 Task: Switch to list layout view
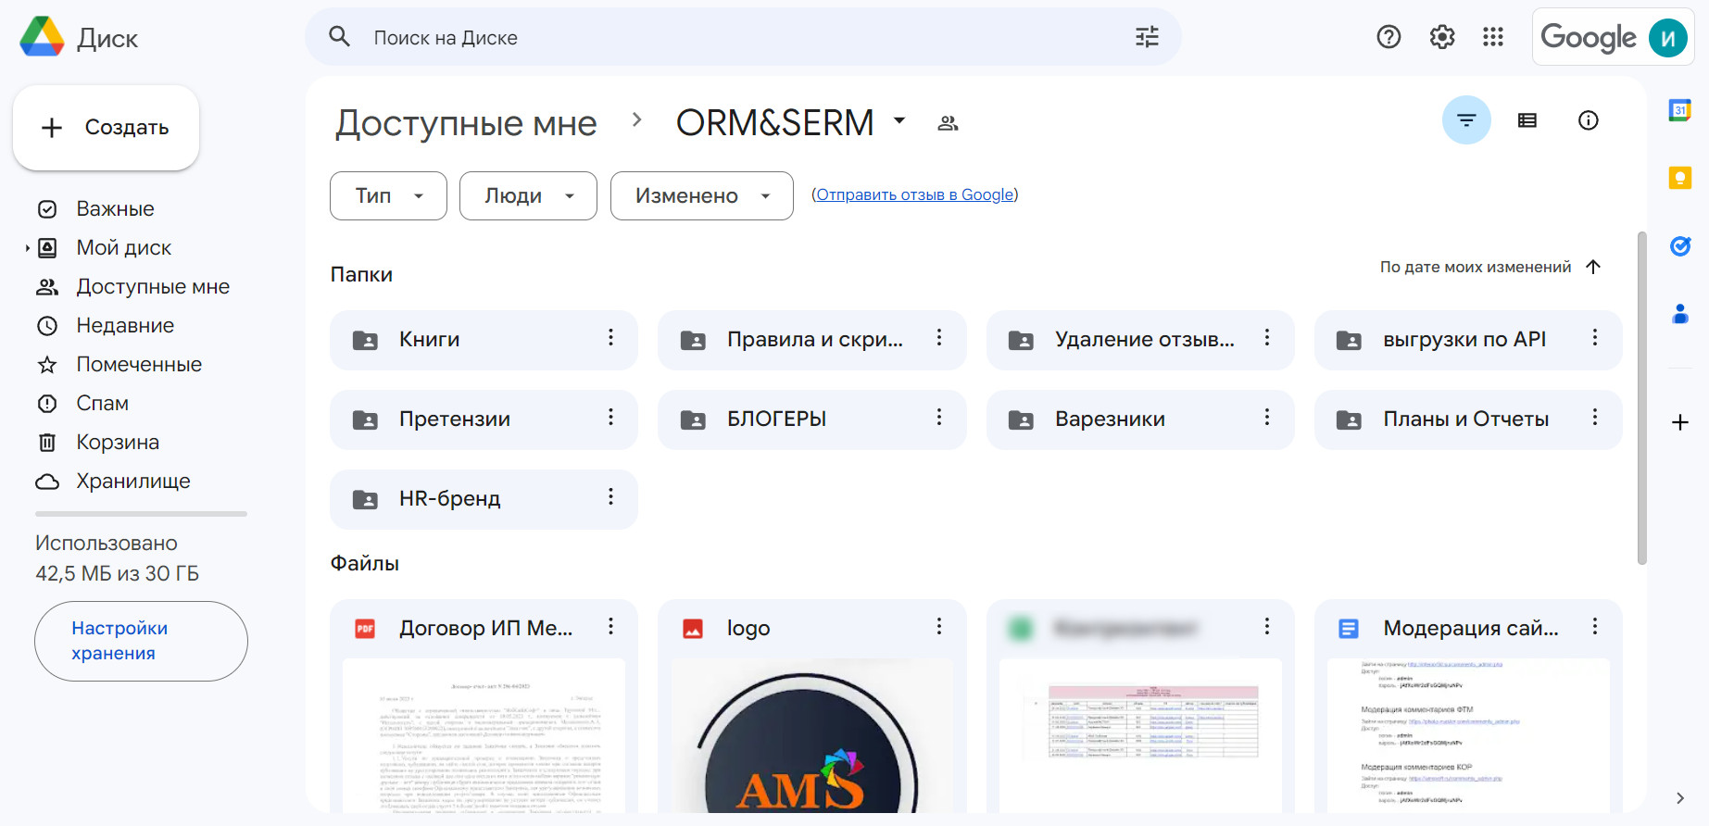[1527, 120]
